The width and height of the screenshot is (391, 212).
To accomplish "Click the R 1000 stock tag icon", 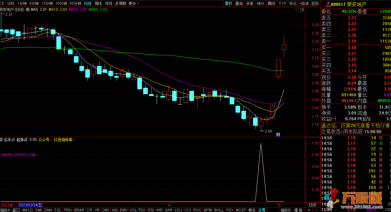I will click(x=328, y=4).
